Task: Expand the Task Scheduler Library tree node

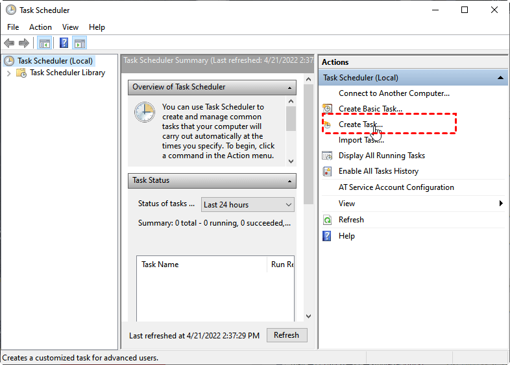Action: [x=9, y=73]
